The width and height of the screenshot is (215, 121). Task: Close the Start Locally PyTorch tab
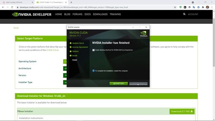32,2
